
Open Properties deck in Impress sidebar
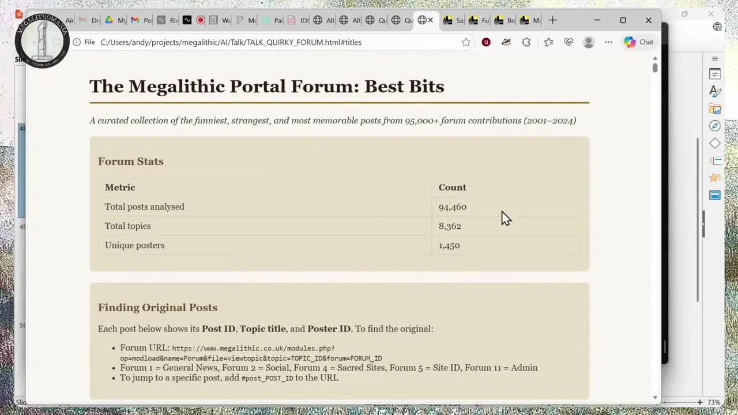click(x=715, y=74)
